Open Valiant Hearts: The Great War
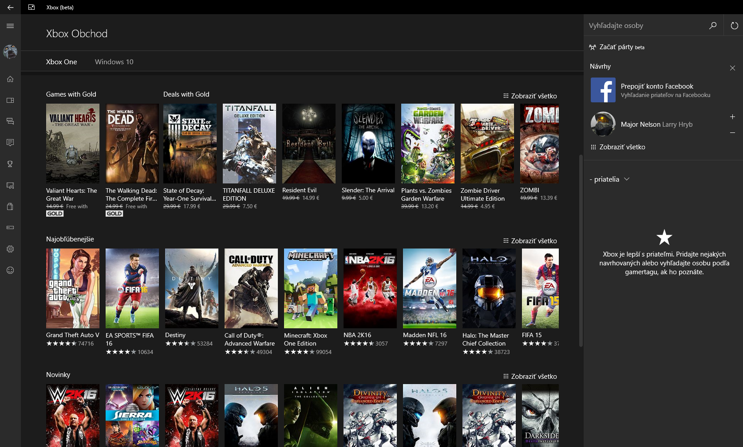Screen dimensions: 743x447 point(73,144)
